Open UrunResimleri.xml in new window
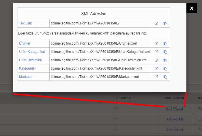The image size is (202, 136). pyautogui.click(x=156, y=60)
